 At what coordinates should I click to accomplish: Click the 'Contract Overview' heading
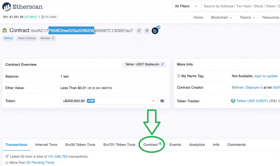21,64
